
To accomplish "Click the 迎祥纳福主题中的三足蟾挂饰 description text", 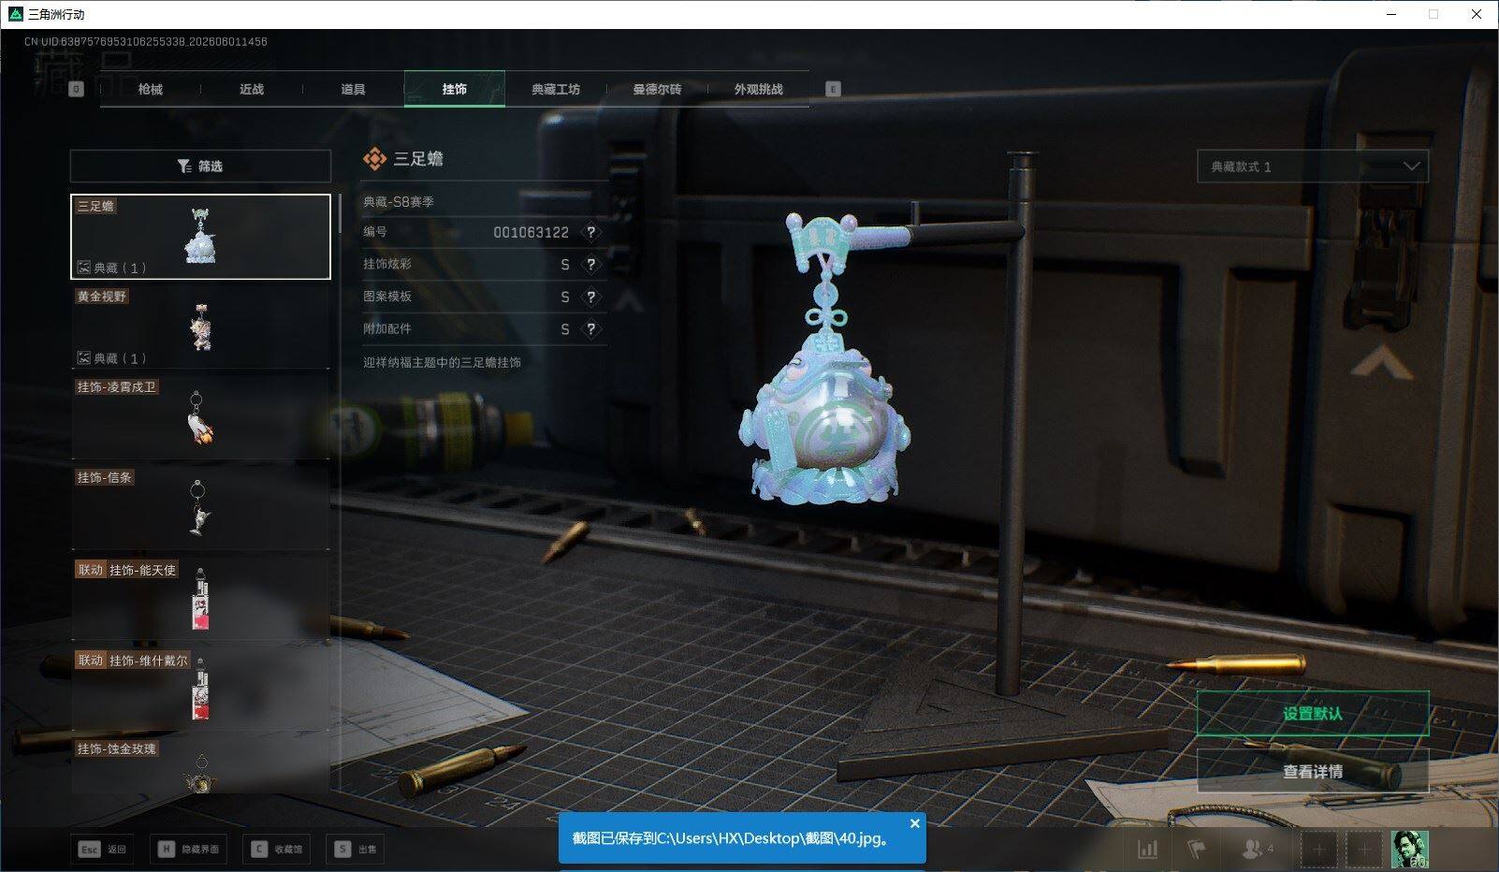I will pyautogui.click(x=442, y=362).
